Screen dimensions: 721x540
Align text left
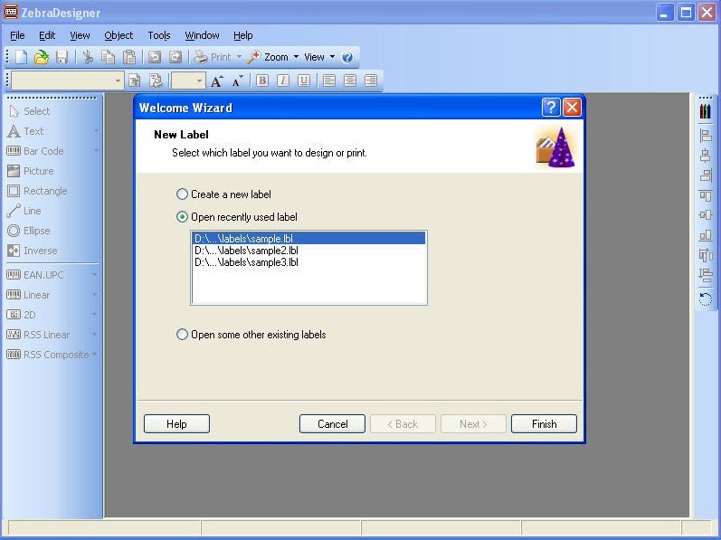tap(328, 81)
